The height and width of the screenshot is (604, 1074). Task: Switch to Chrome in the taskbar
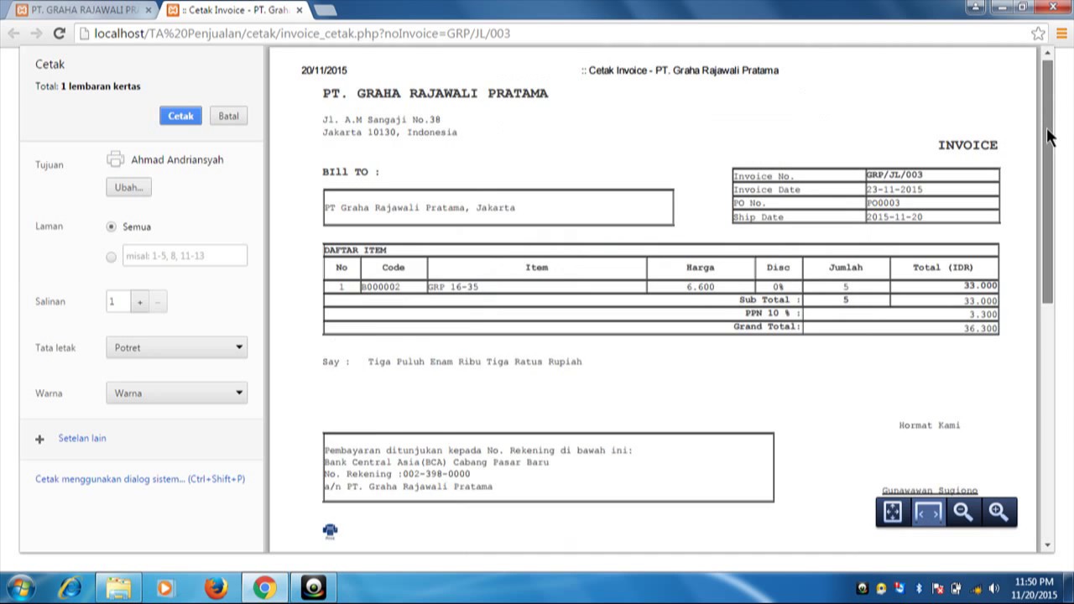point(264,588)
